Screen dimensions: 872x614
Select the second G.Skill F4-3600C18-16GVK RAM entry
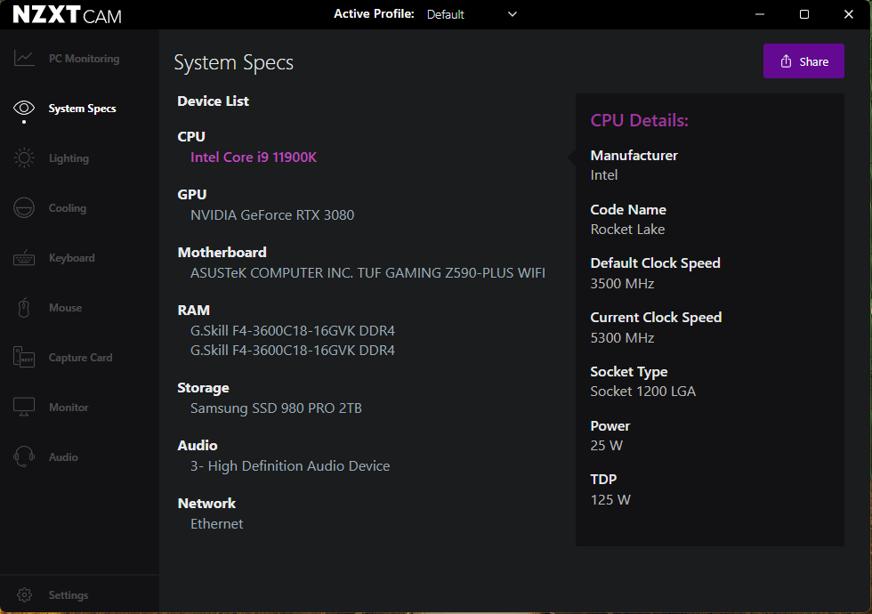(293, 351)
